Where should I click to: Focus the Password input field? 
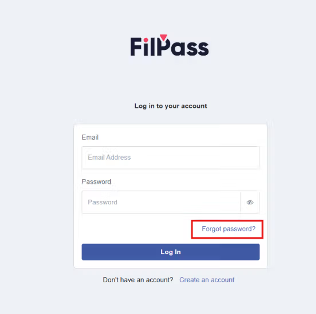[161, 202]
